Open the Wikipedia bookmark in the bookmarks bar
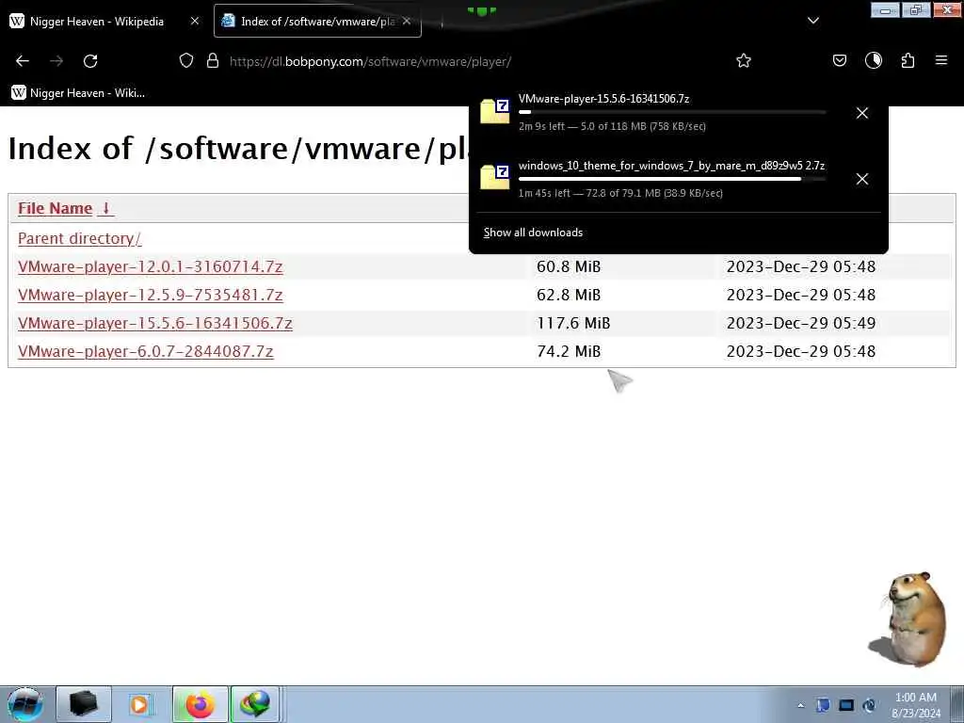Image resolution: width=964 pixels, height=723 pixels. coord(77,93)
